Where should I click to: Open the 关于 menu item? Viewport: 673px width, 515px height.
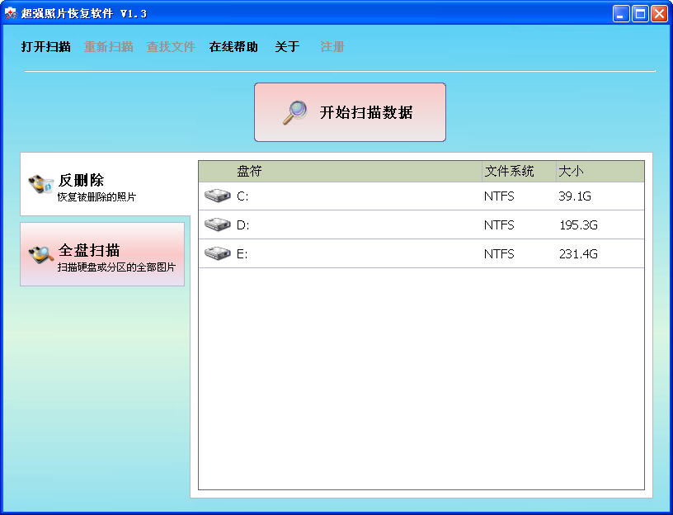pyautogui.click(x=287, y=47)
